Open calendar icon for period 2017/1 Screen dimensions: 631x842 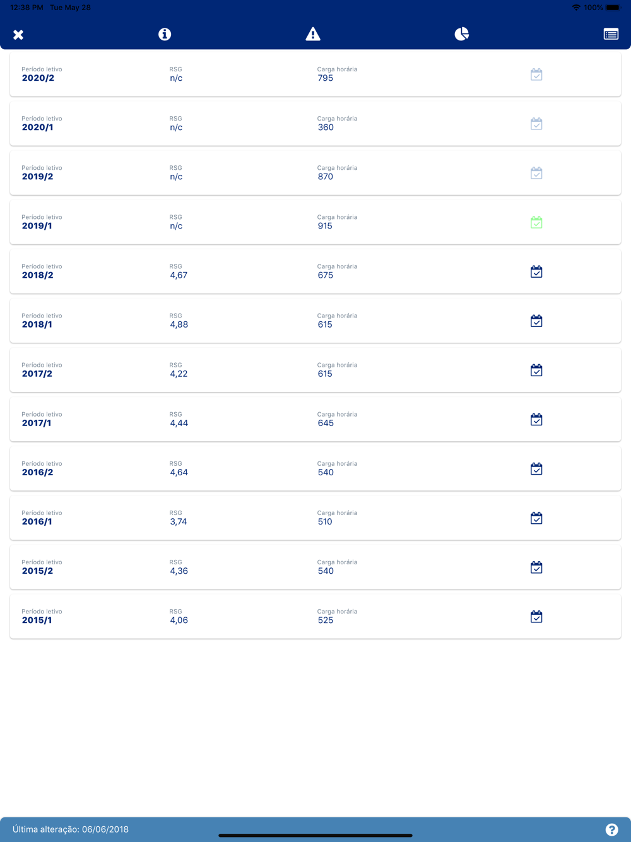536,419
